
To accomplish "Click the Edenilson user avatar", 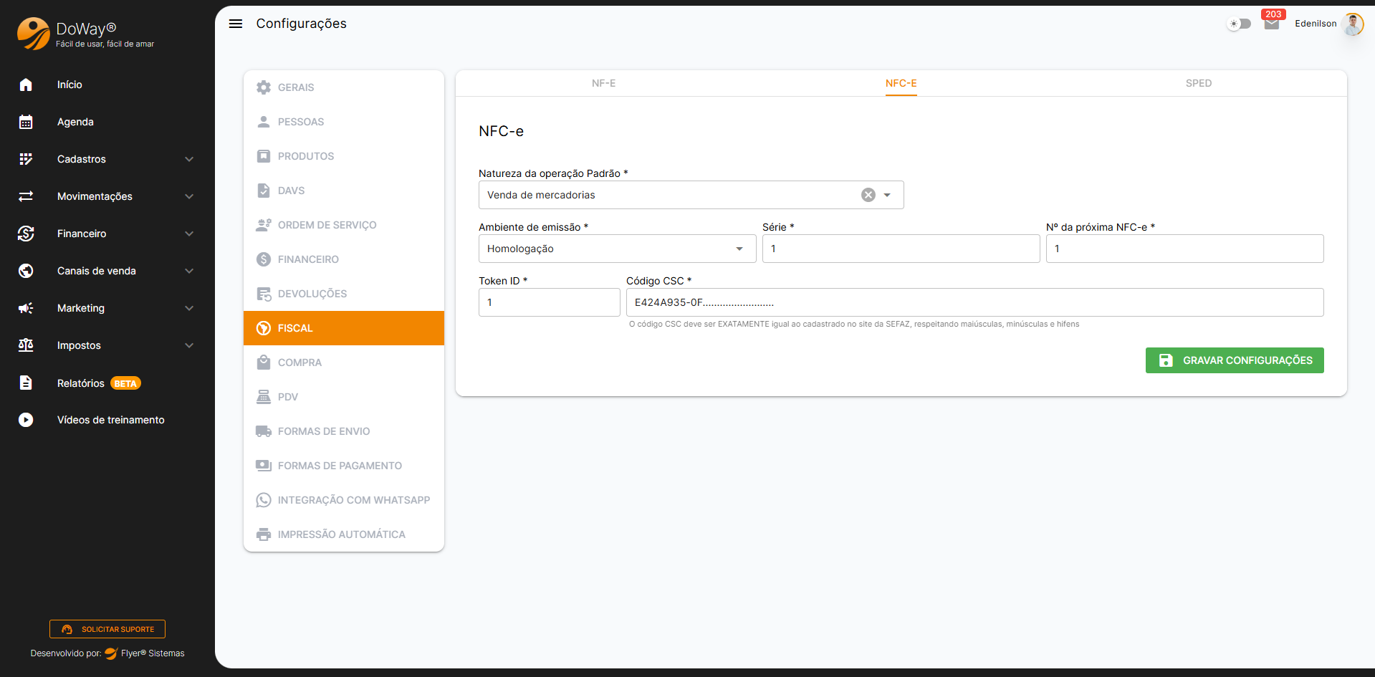I will pyautogui.click(x=1352, y=24).
